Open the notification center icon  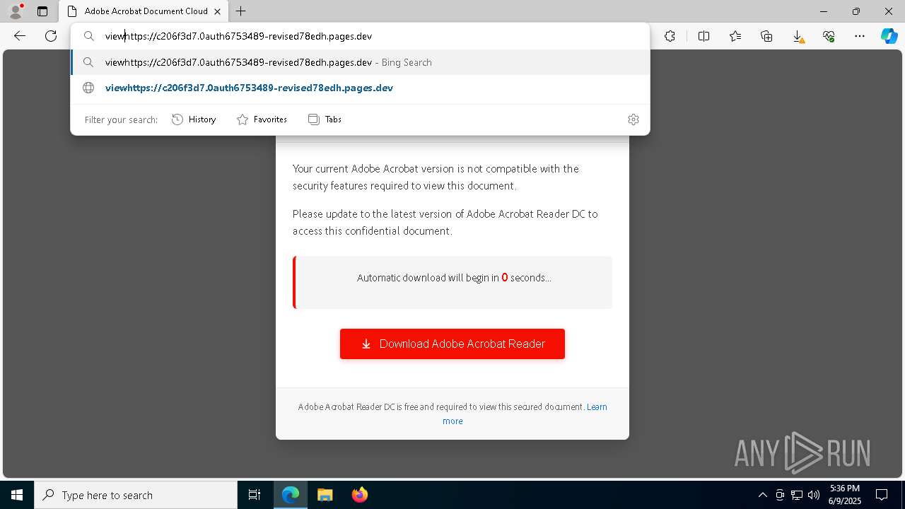(x=882, y=495)
